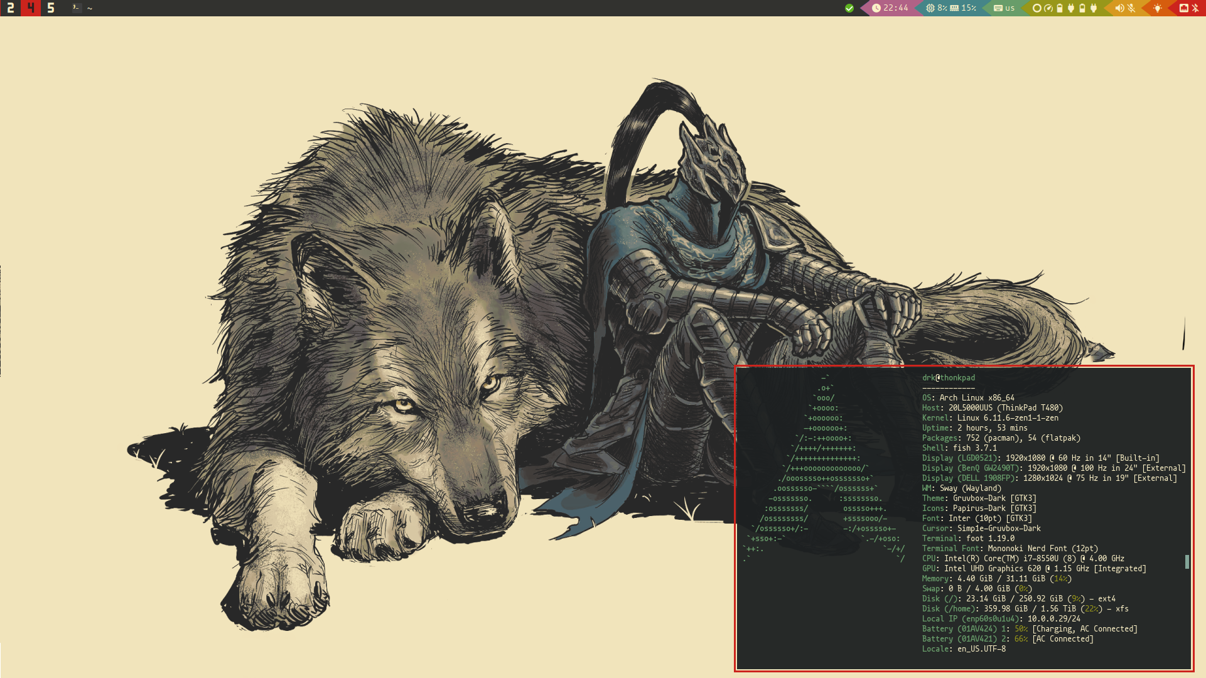Click the green checkmark status icon
Screen dimensions: 1206x678
point(849,8)
